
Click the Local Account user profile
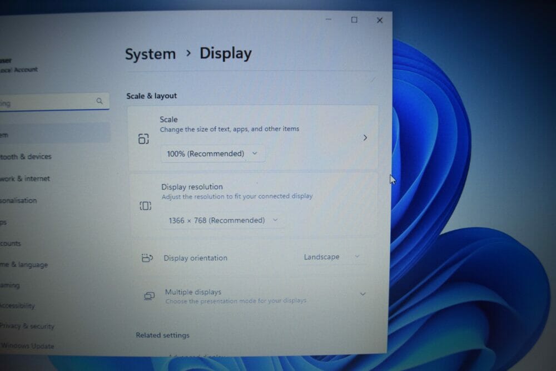tap(19, 65)
